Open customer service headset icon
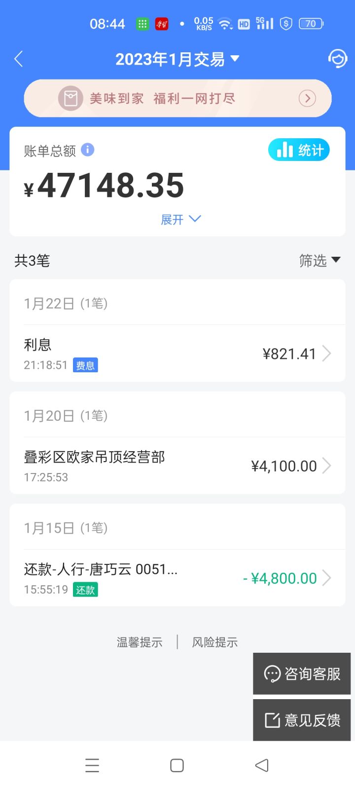This screenshot has height=790, width=355. 337,59
